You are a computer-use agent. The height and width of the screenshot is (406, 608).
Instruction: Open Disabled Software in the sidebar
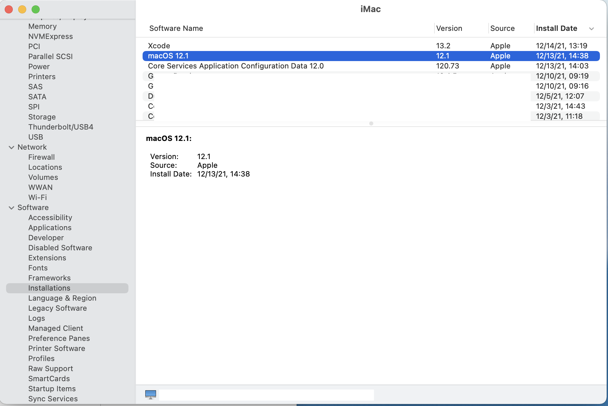tap(60, 248)
